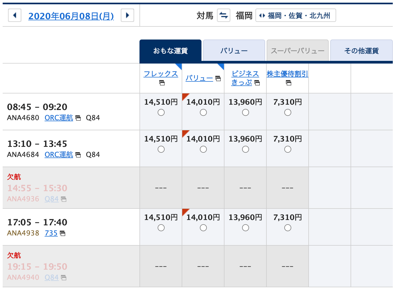Open popup icon next to バリュー fare header

click(218, 78)
